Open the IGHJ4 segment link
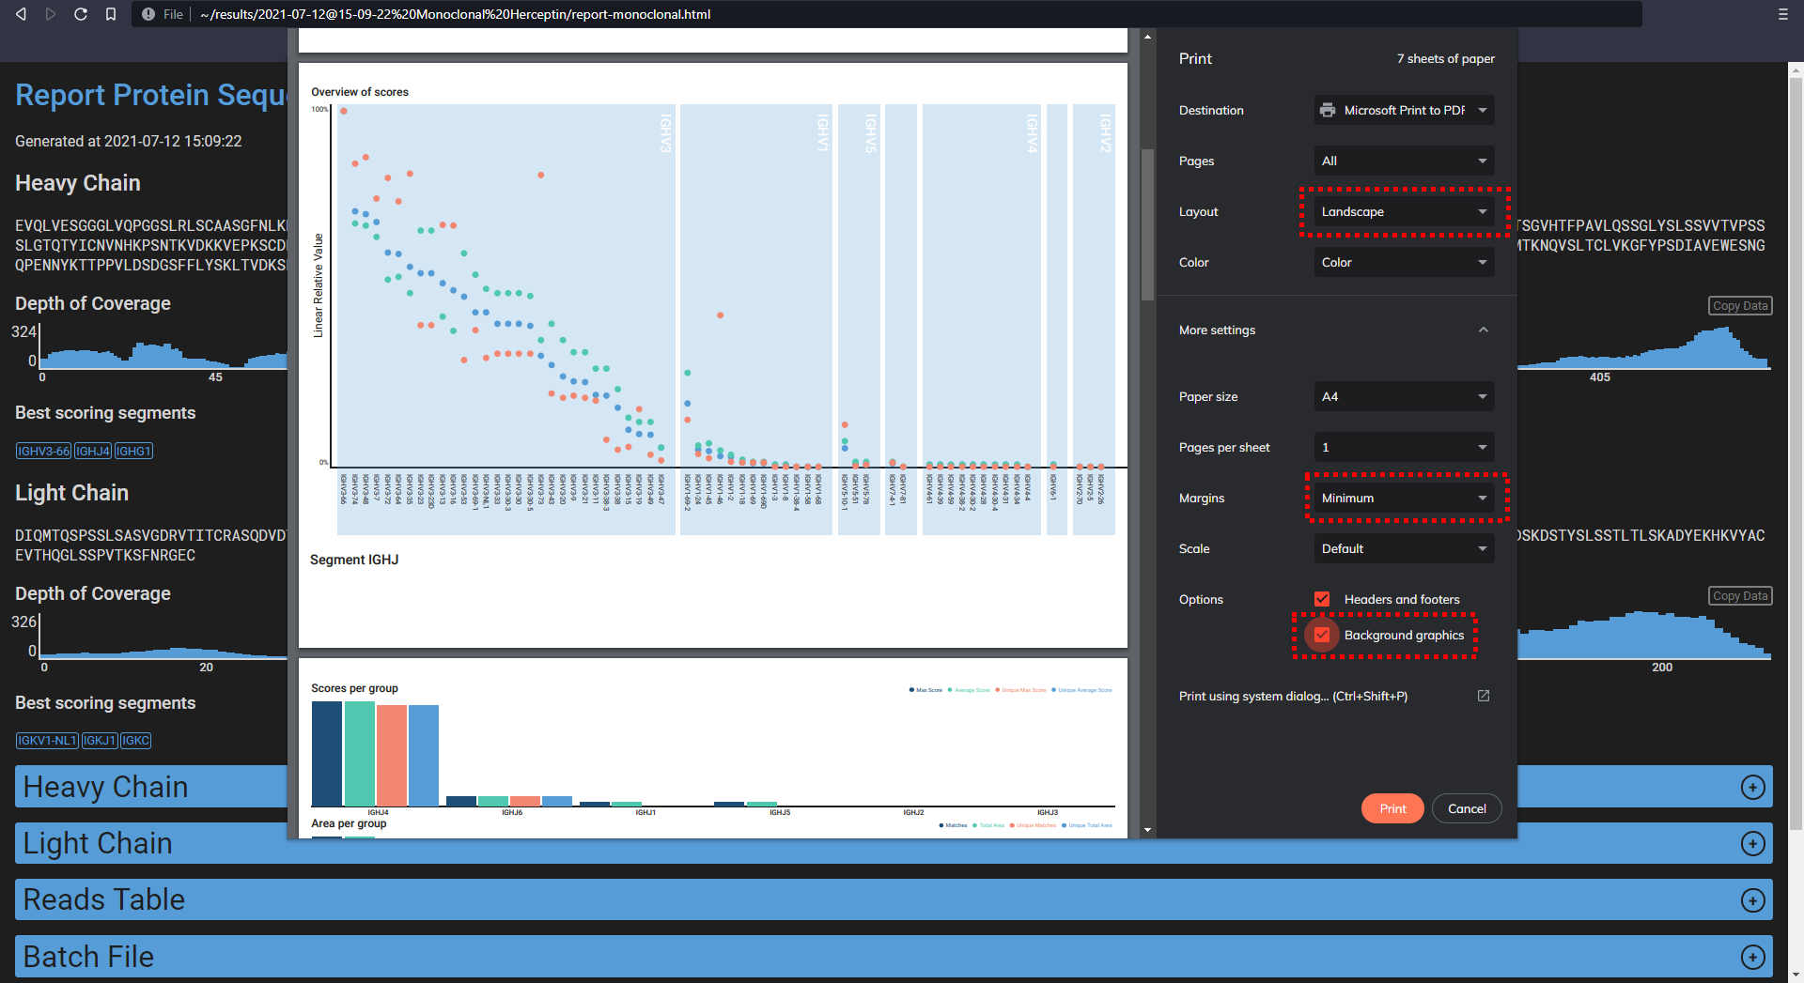Screen dimensions: 1804x983 pos(93,451)
